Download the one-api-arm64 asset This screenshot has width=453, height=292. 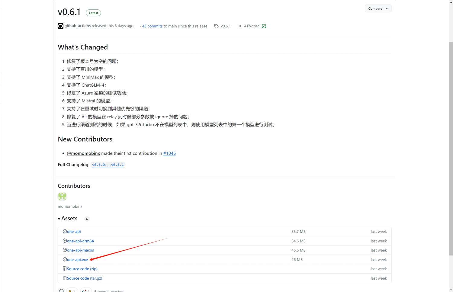80,241
